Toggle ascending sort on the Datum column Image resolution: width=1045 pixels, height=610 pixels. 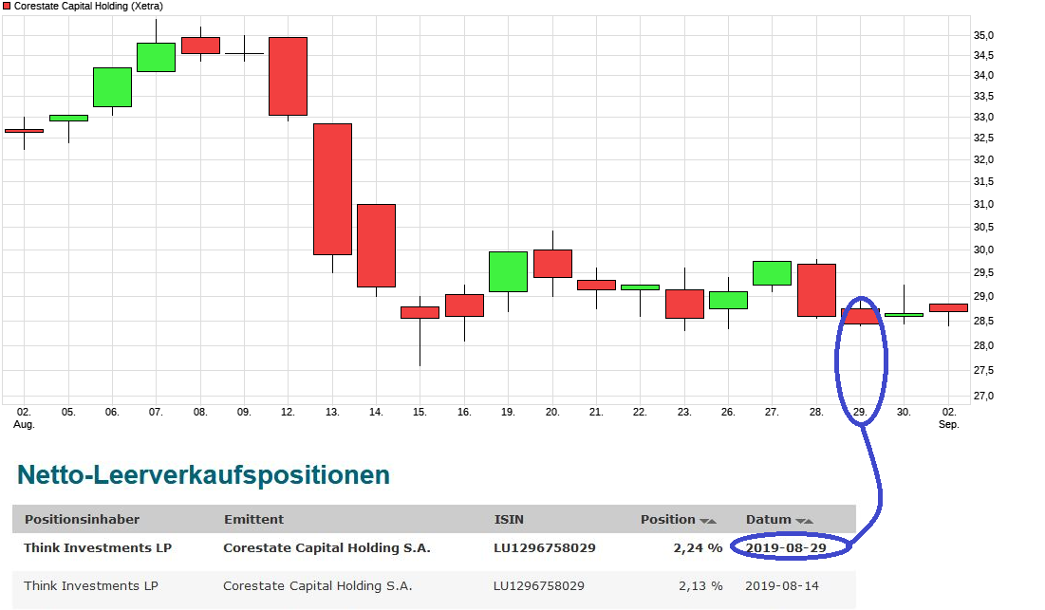(x=809, y=520)
